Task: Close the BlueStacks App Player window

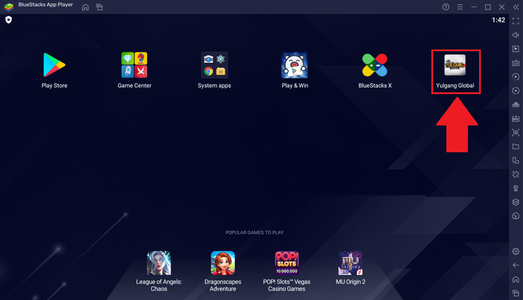Action: (x=502, y=7)
